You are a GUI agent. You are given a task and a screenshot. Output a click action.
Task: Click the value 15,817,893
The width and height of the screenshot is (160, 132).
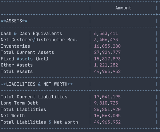point(107,59)
